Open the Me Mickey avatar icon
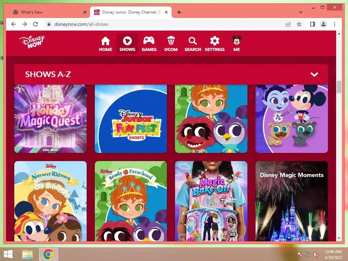Image resolution: width=348 pixels, height=261 pixels. pos(237,40)
